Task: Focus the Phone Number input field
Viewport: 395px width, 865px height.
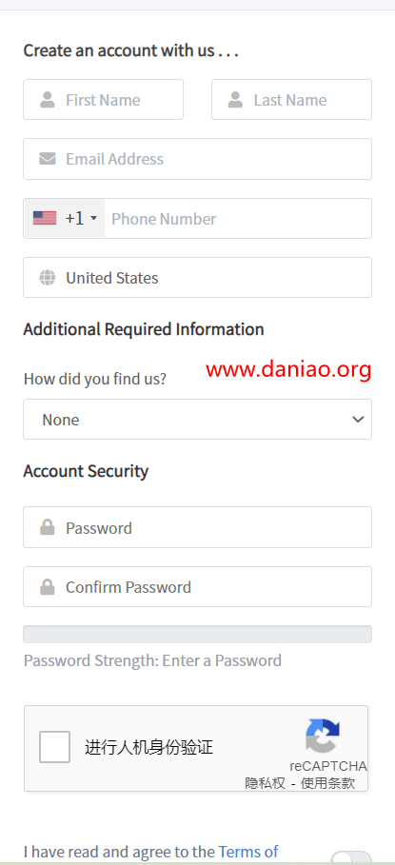Action: [x=238, y=219]
